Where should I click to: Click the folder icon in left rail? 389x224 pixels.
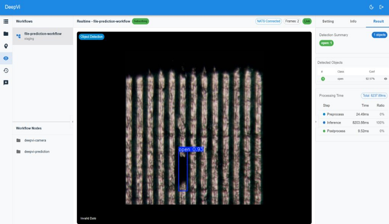[6, 34]
